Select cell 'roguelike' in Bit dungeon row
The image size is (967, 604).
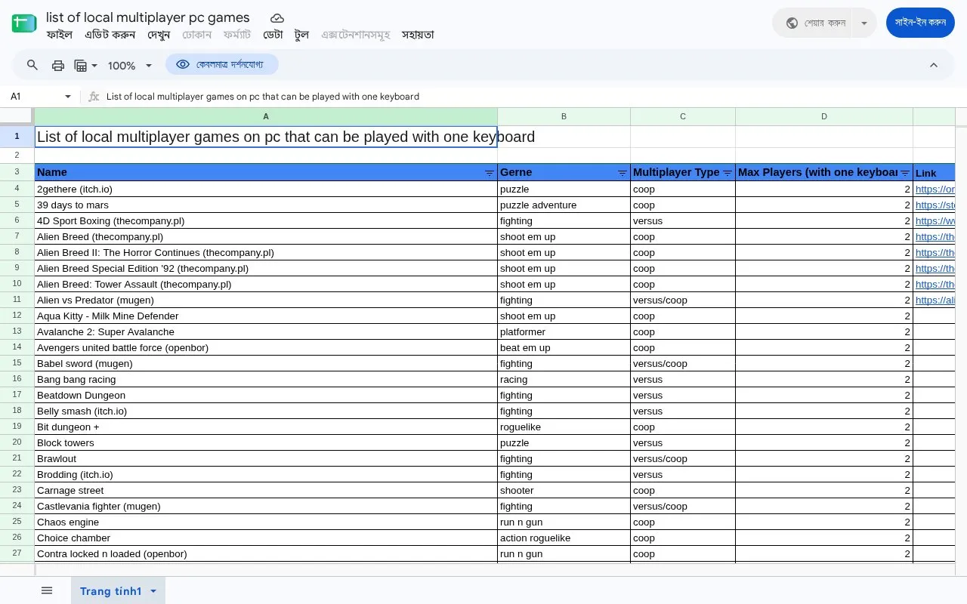click(564, 427)
